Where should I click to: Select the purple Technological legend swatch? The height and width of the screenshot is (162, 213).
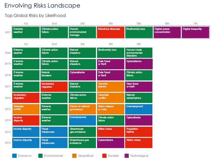pos(127,156)
